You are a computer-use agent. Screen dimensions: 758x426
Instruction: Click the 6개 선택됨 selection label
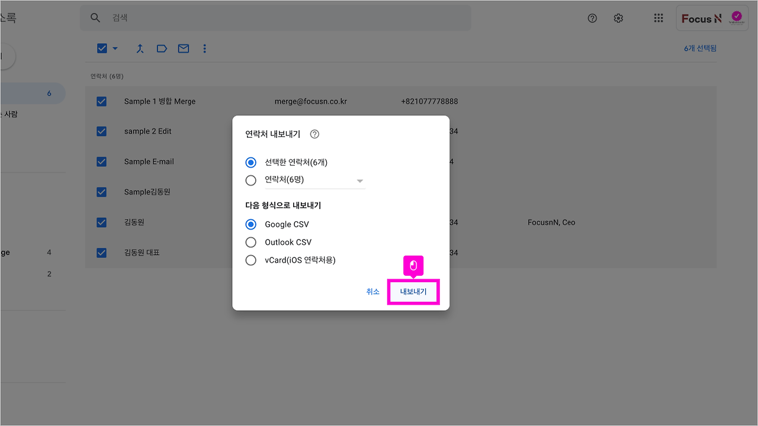(x=699, y=48)
